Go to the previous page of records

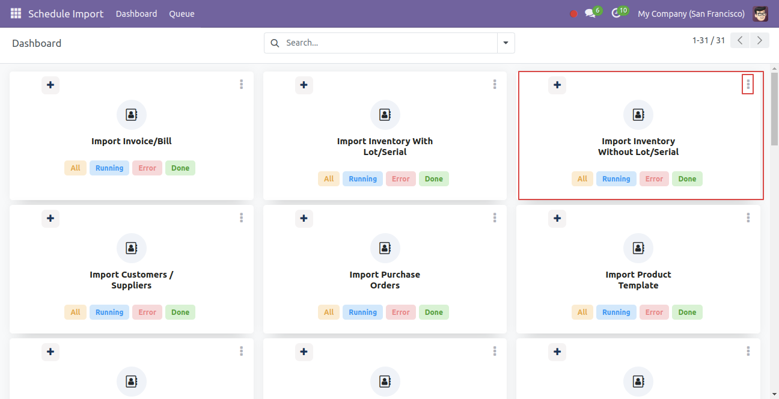741,40
